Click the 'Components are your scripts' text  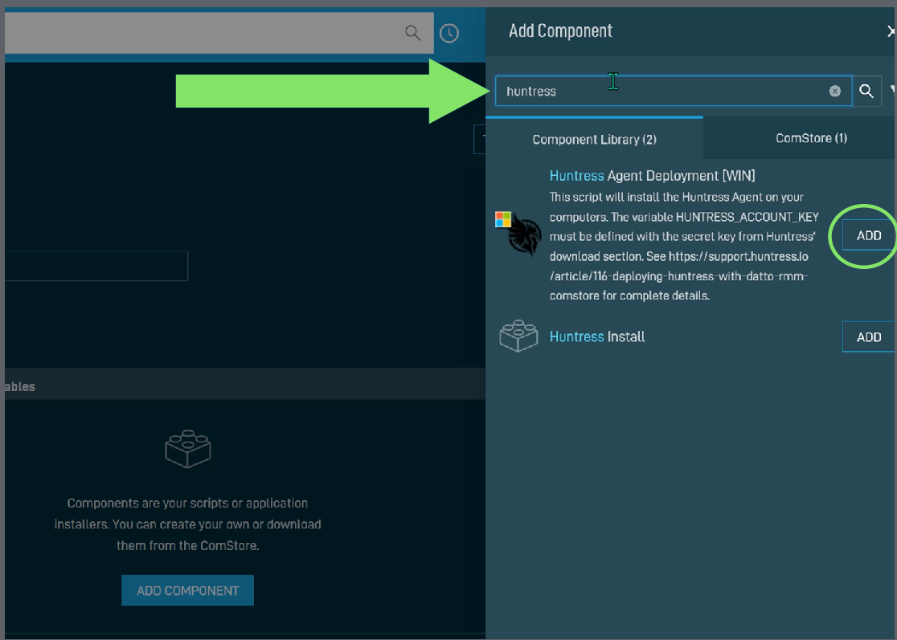[x=187, y=524]
